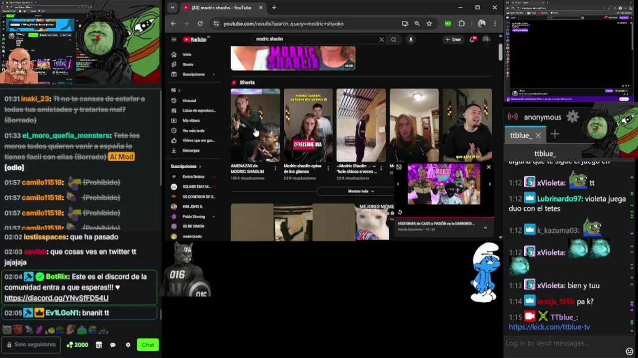Go to previous video in miniplayer
The image size is (638, 358).
pyautogui.click(x=398, y=184)
